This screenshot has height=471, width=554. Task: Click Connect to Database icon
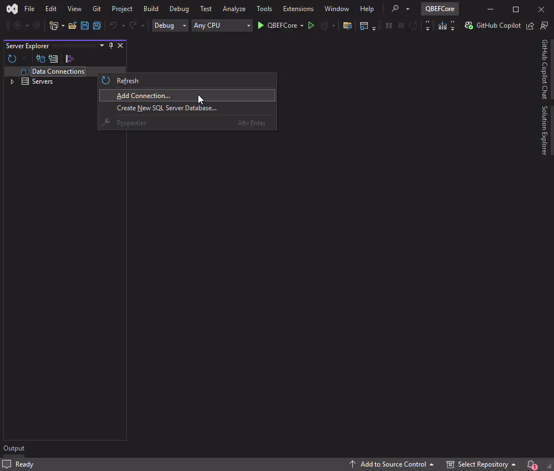[x=40, y=59]
